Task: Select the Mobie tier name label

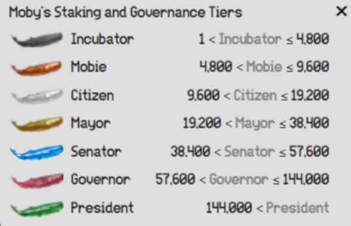Action: coord(88,67)
